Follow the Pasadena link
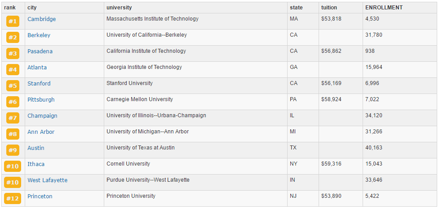This screenshot has height=209, width=439. [40, 51]
